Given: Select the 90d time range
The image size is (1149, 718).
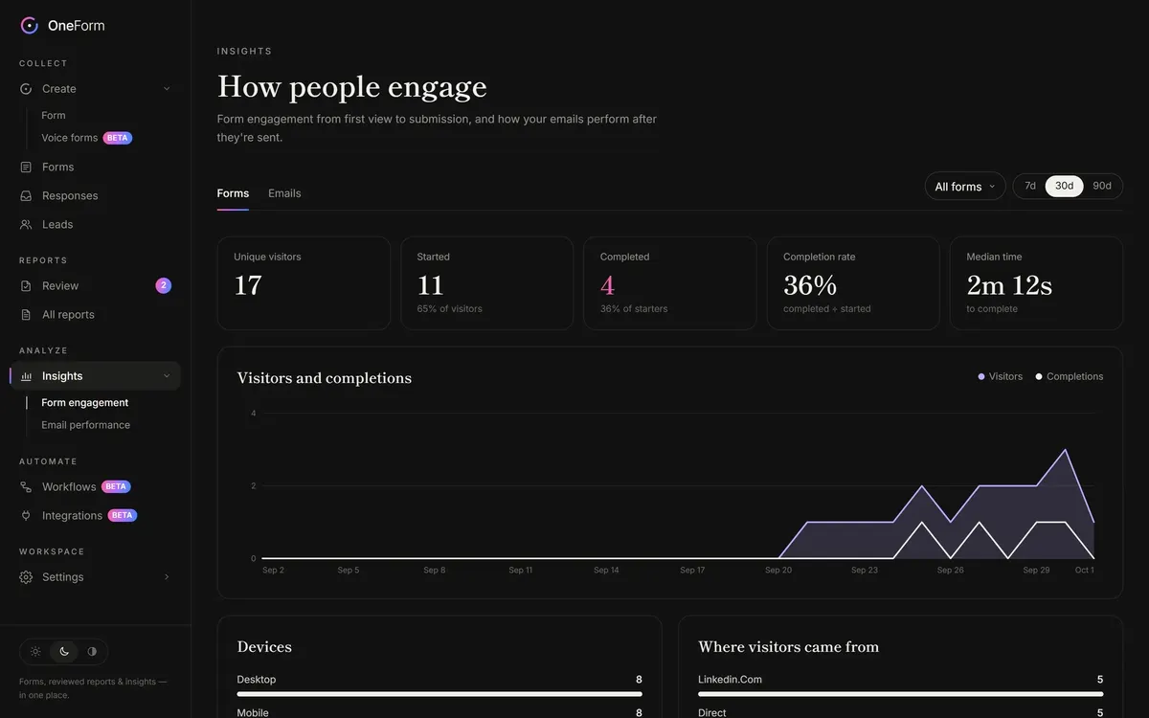Looking at the screenshot, I should tap(1102, 186).
